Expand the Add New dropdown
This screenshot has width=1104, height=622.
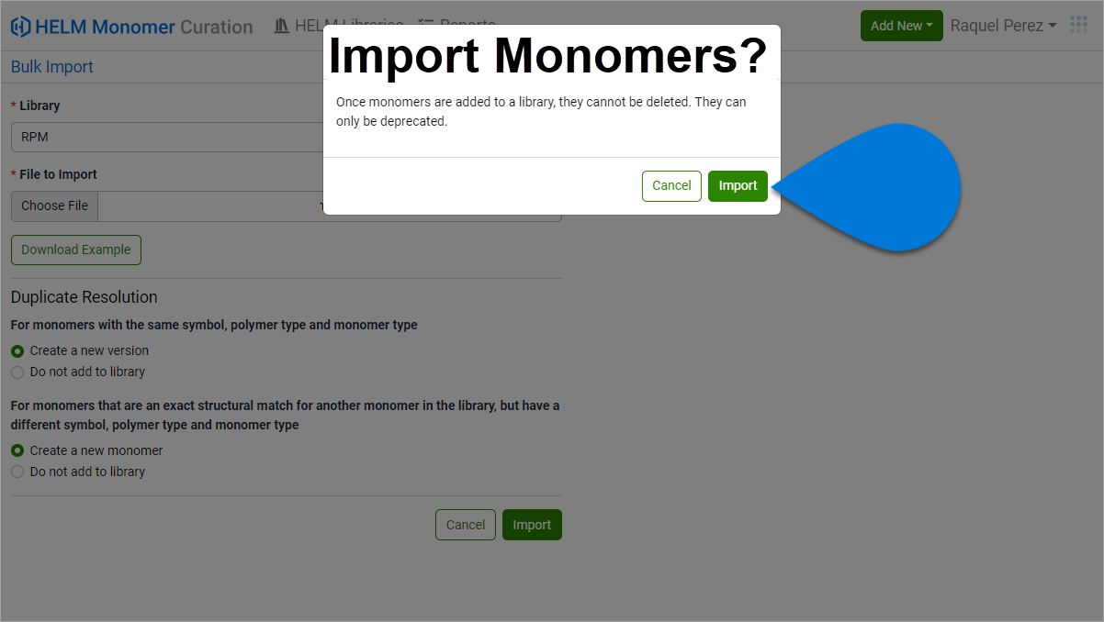click(901, 26)
